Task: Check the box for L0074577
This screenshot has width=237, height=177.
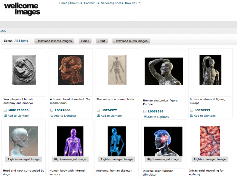Action: 98,110
